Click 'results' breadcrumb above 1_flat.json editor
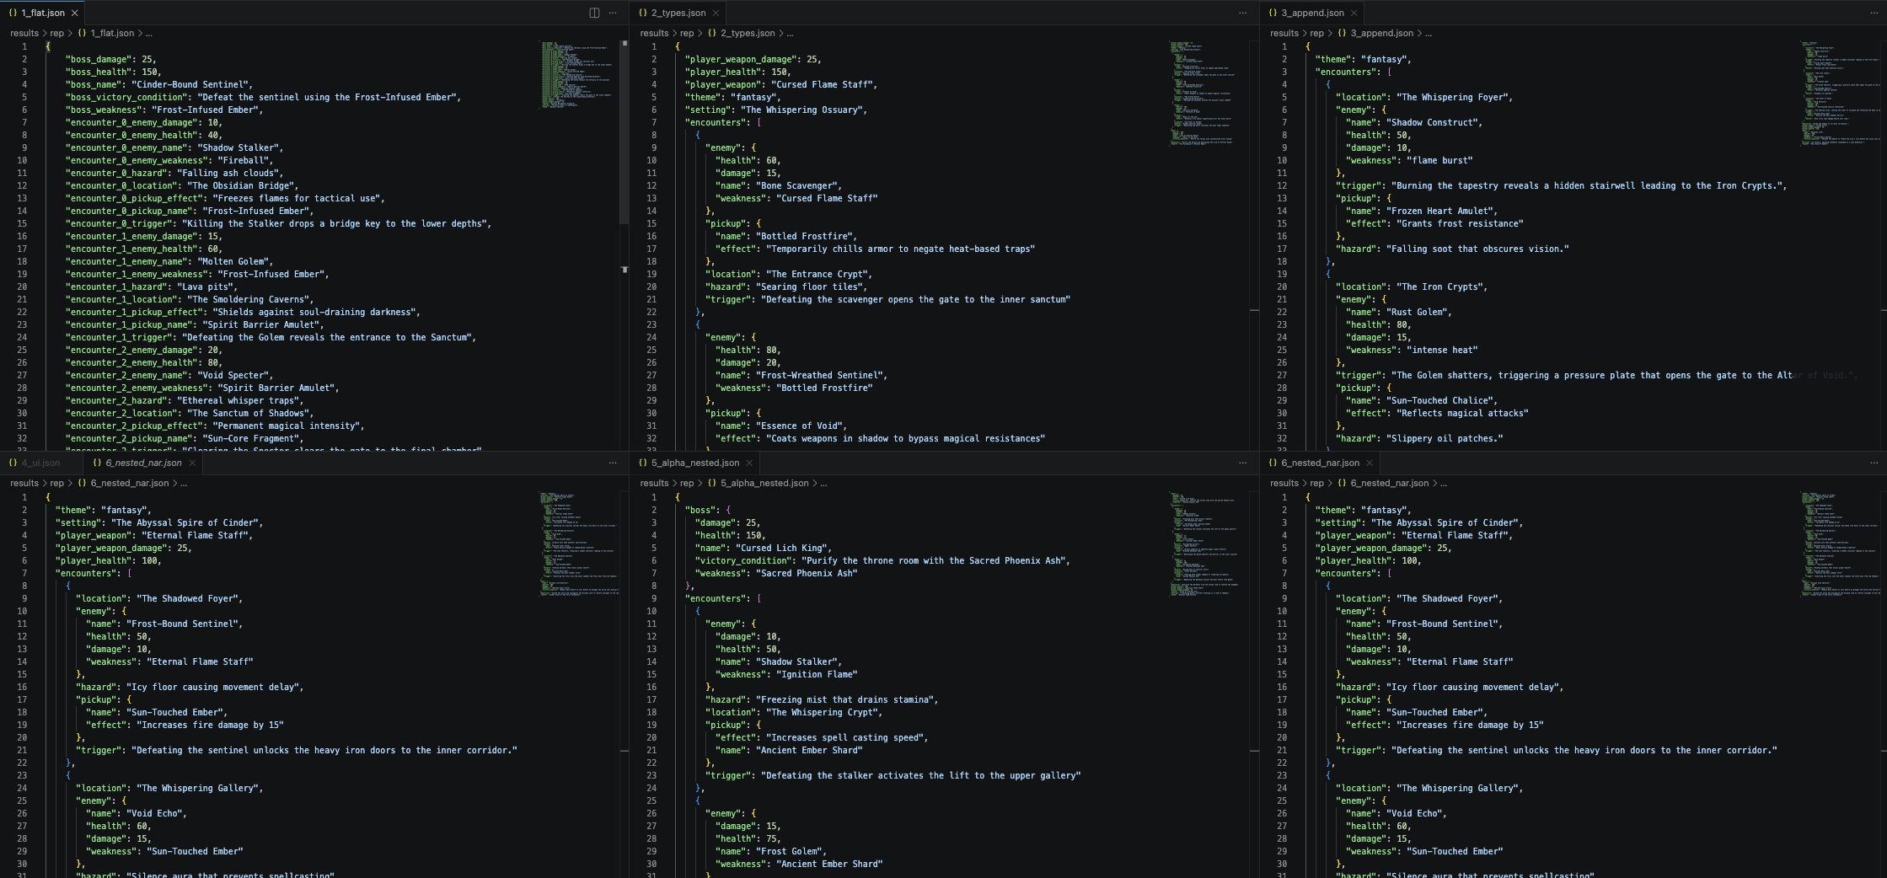The width and height of the screenshot is (1887, 878). 24,33
